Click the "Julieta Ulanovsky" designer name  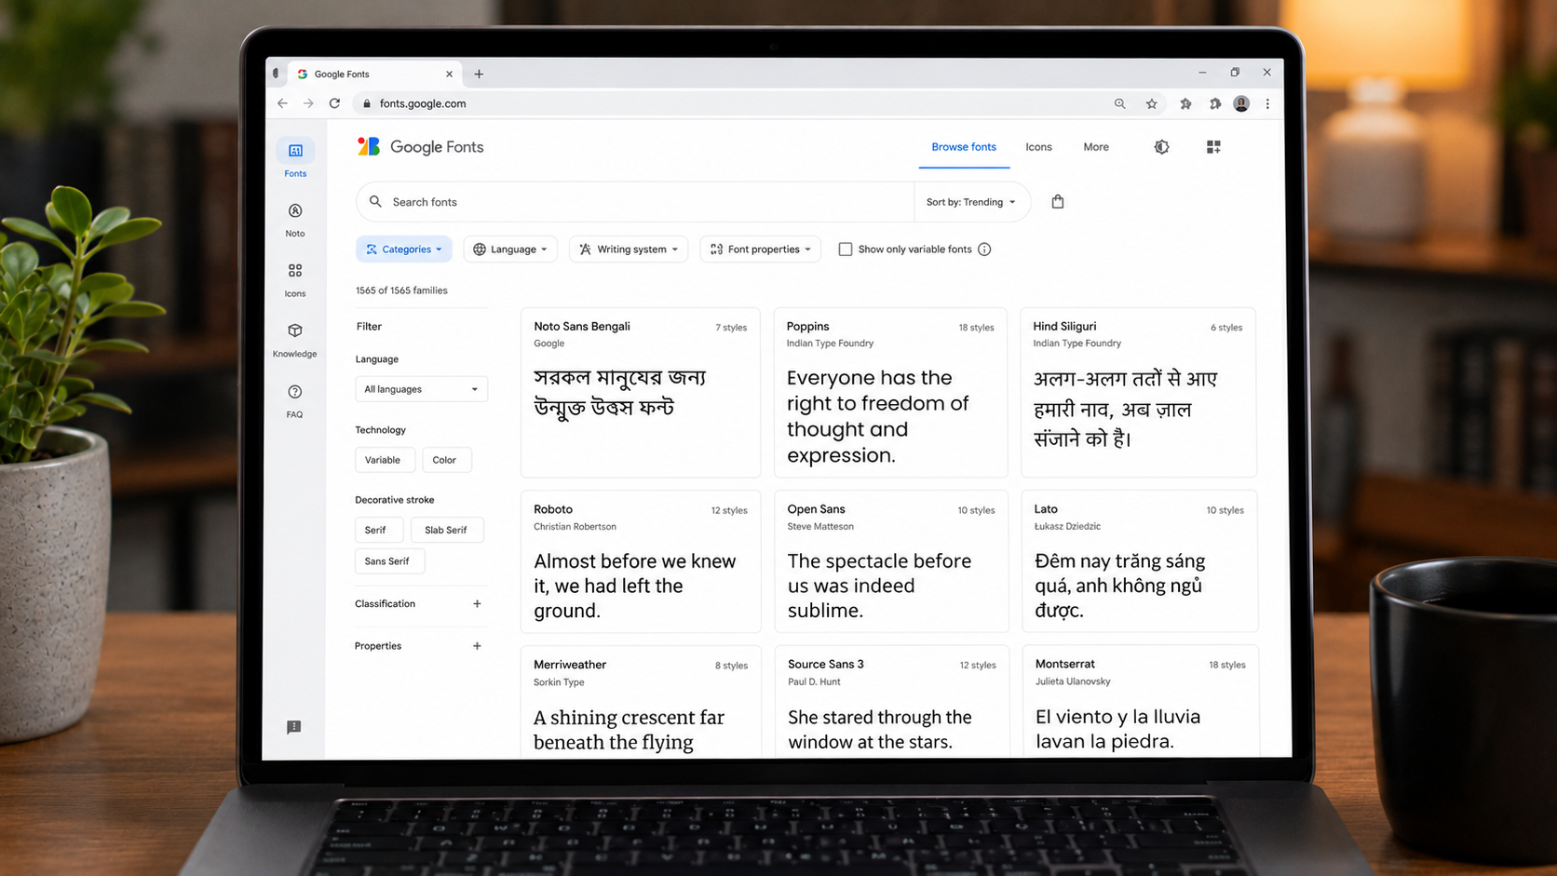1073,681
